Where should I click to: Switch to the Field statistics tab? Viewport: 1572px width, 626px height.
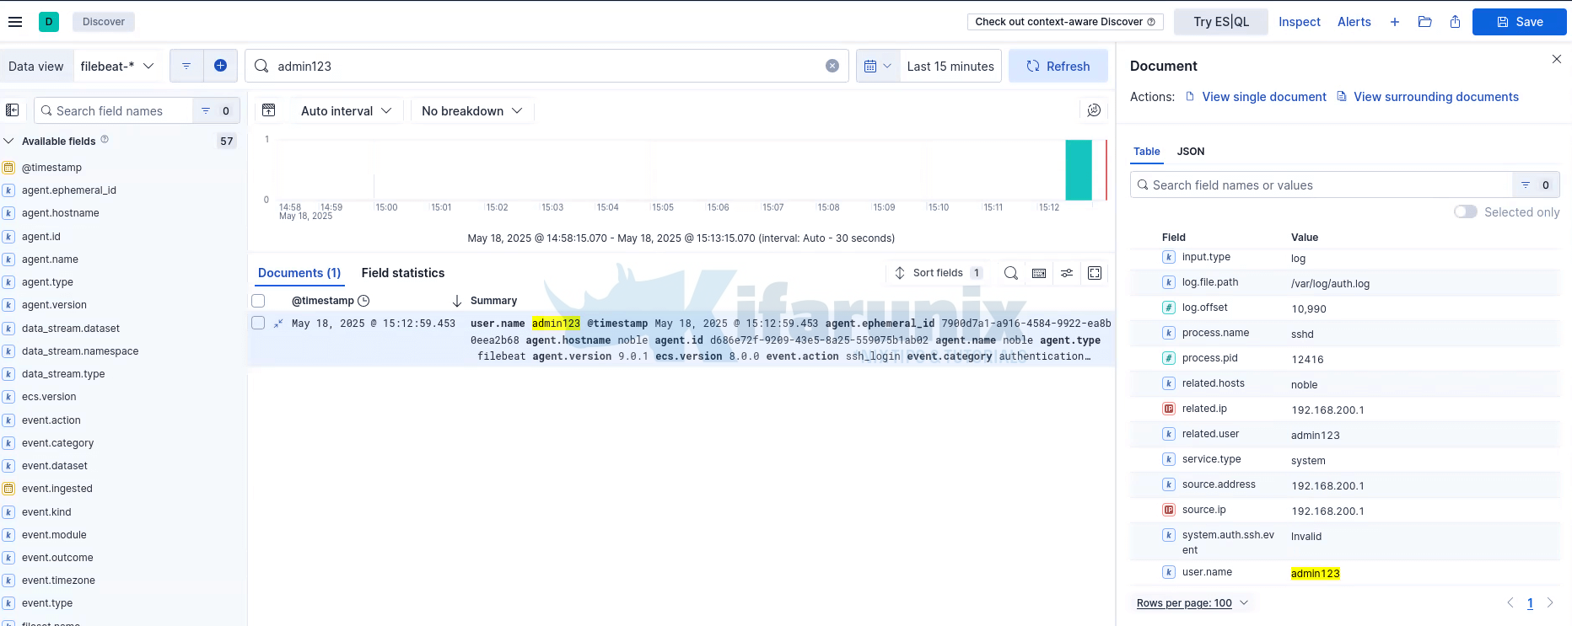tap(402, 273)
